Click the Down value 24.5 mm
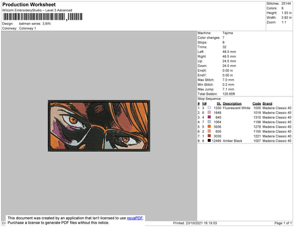This screenshot has width=294, height=227. tap(229, 66)
